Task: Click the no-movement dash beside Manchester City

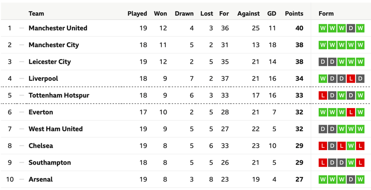Action: [22, 45]
